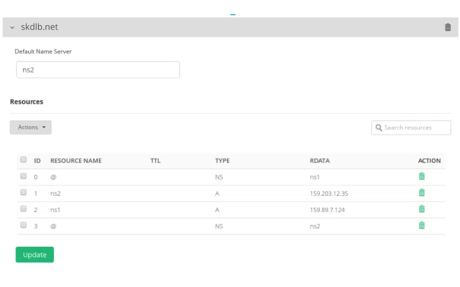Collapse the skdlb.net section chevron
Image resolution: width=460 pixels, height=287 pixels.
pyautogui.click(x=12, y=28)
